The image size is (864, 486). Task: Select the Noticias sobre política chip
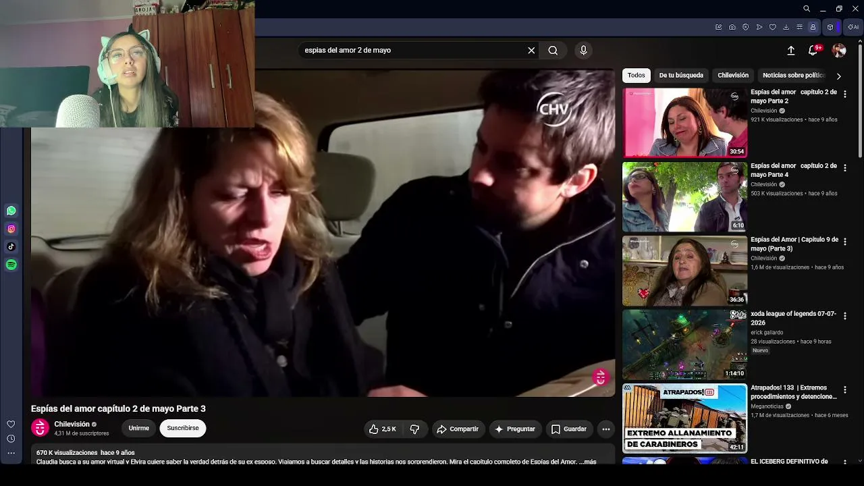click(794, 76)
